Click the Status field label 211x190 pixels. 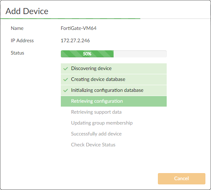18,53
